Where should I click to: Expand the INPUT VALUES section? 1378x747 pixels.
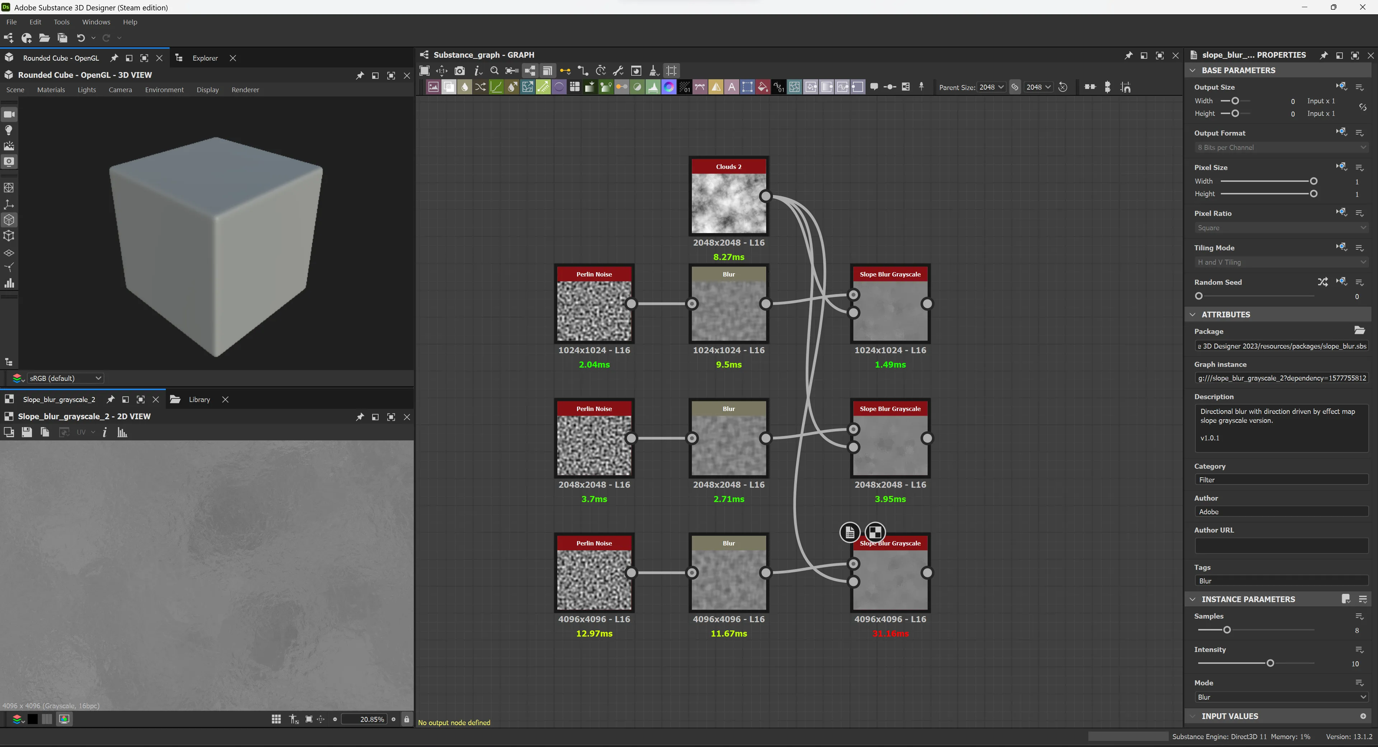[x=1192, y=716]
